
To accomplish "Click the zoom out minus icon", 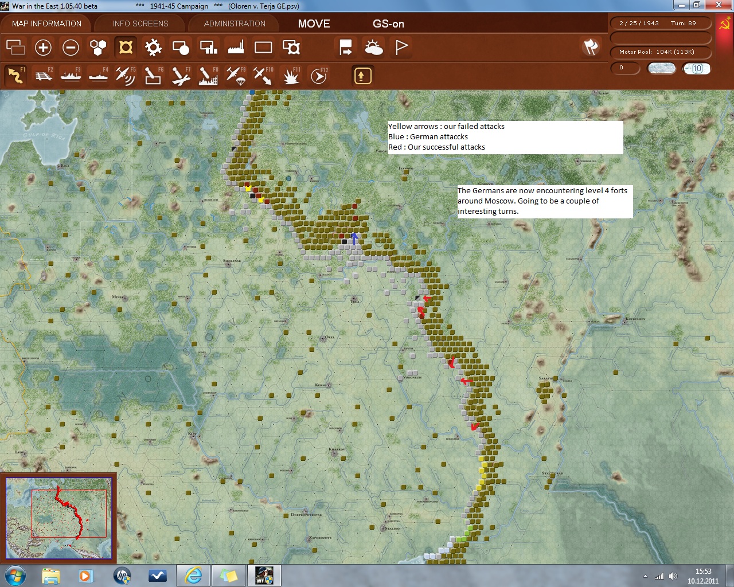I will pos(71,48).
